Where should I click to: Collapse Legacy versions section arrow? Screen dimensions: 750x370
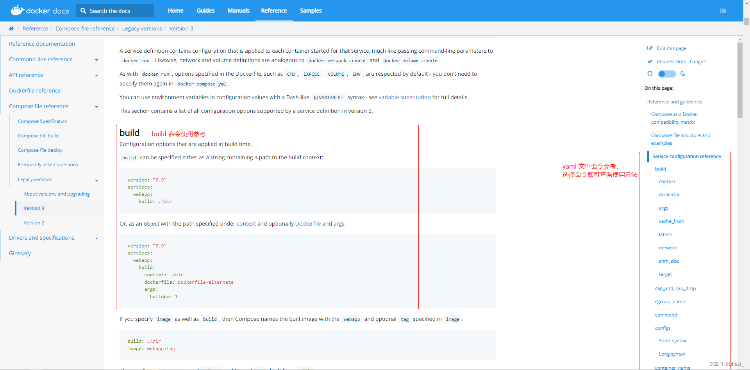[x=96, y=180]
